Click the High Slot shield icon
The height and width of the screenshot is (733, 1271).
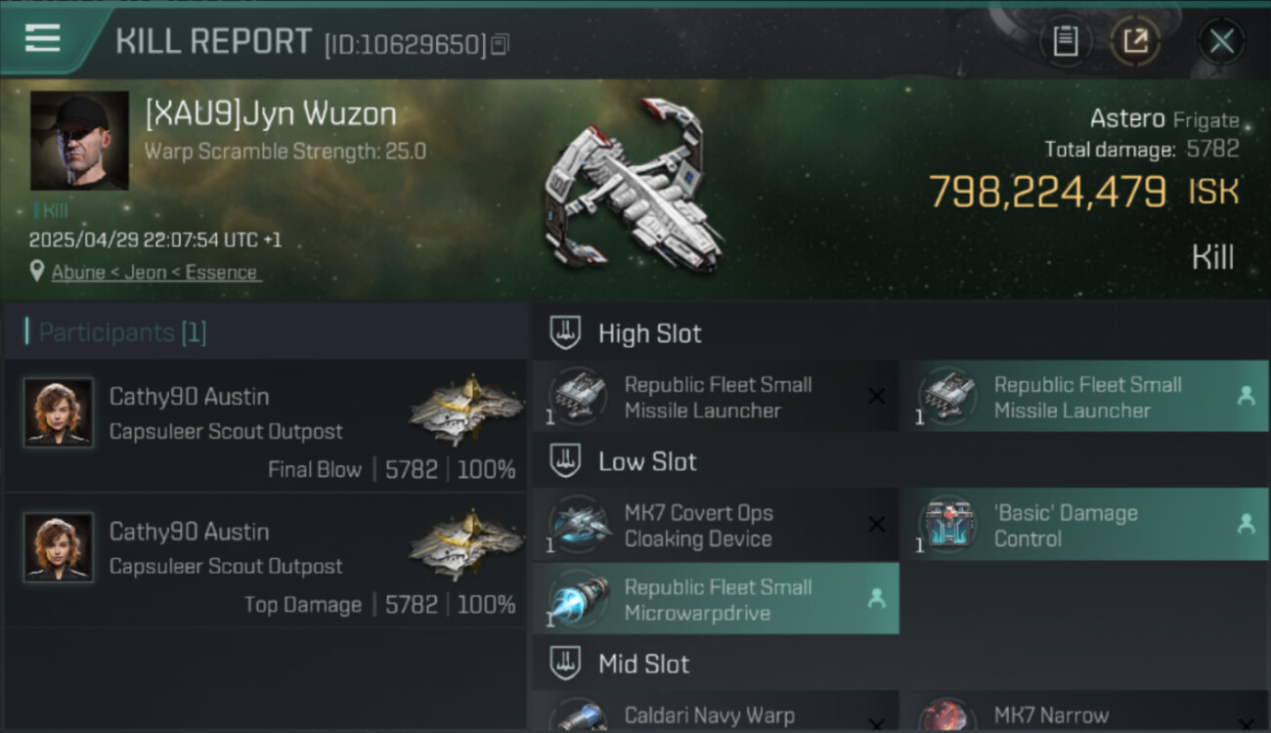565,332
